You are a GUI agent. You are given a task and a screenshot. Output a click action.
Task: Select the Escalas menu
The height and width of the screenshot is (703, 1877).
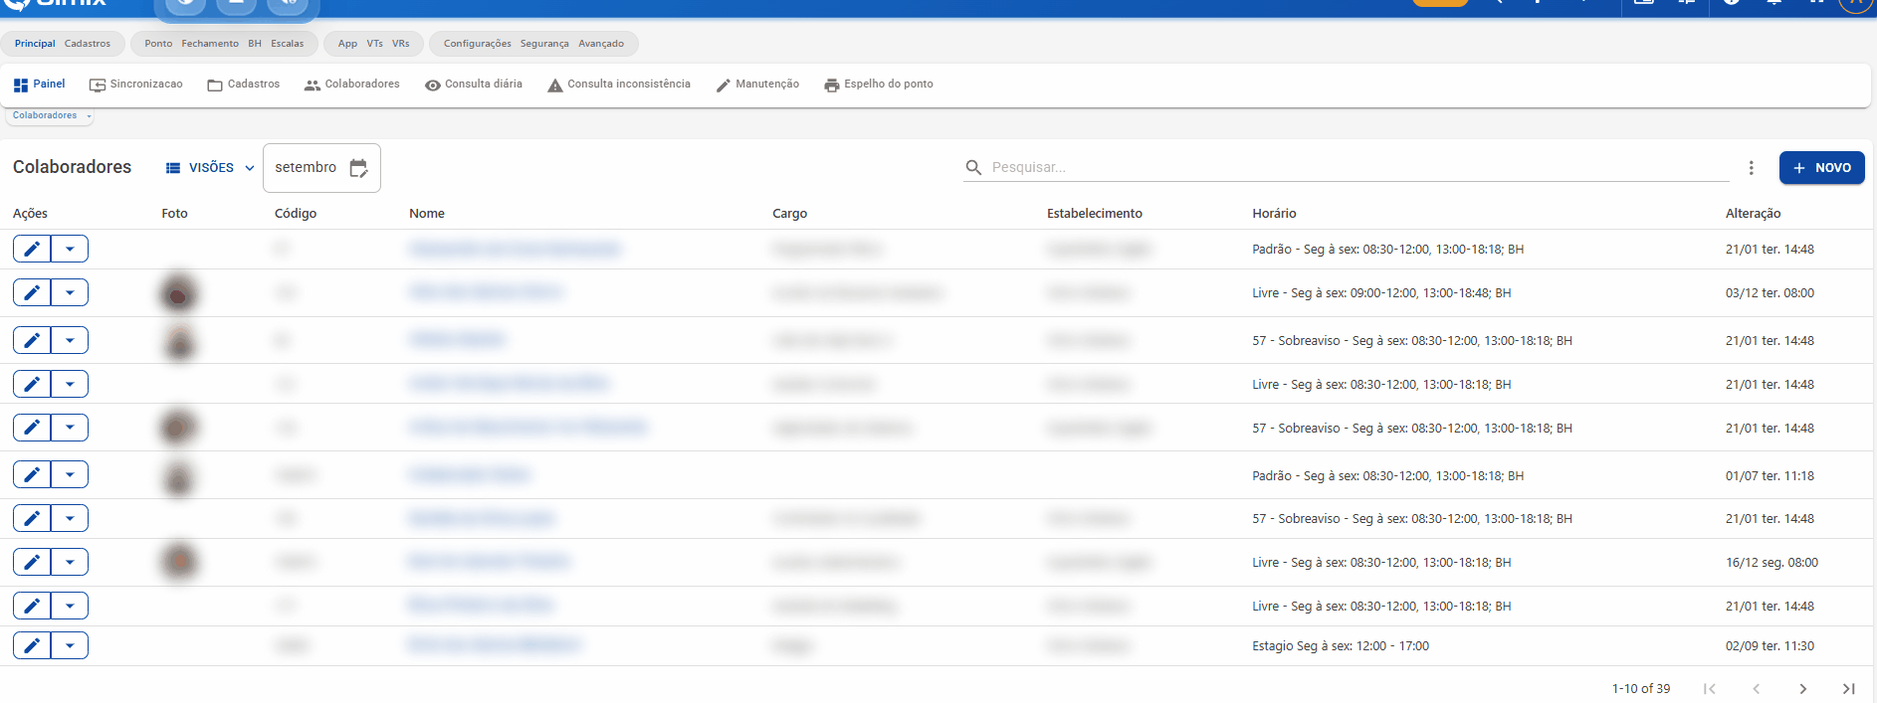tap(288, 44)
